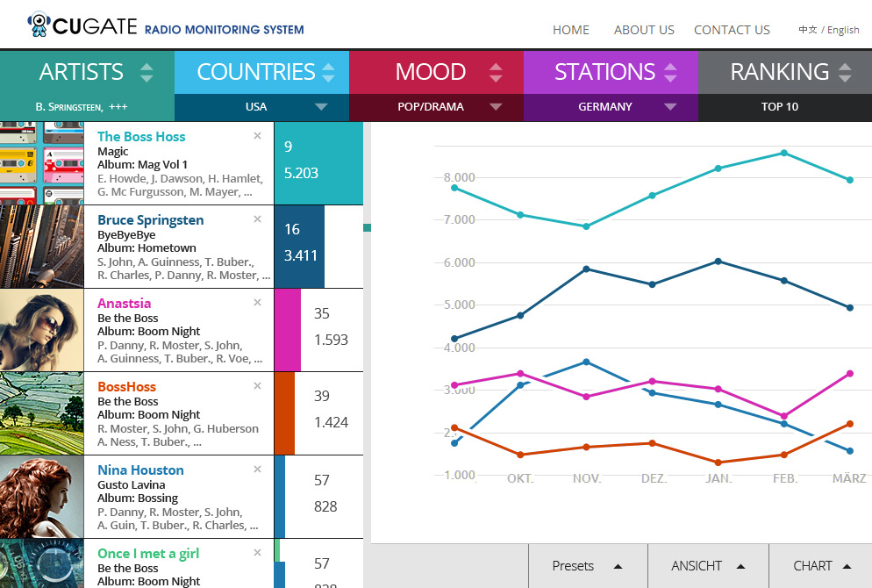
Task: Go to HOME page
Action: 570,30
